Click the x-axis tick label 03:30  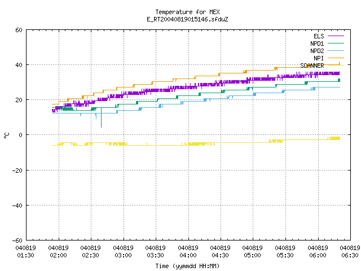[156, 255]
